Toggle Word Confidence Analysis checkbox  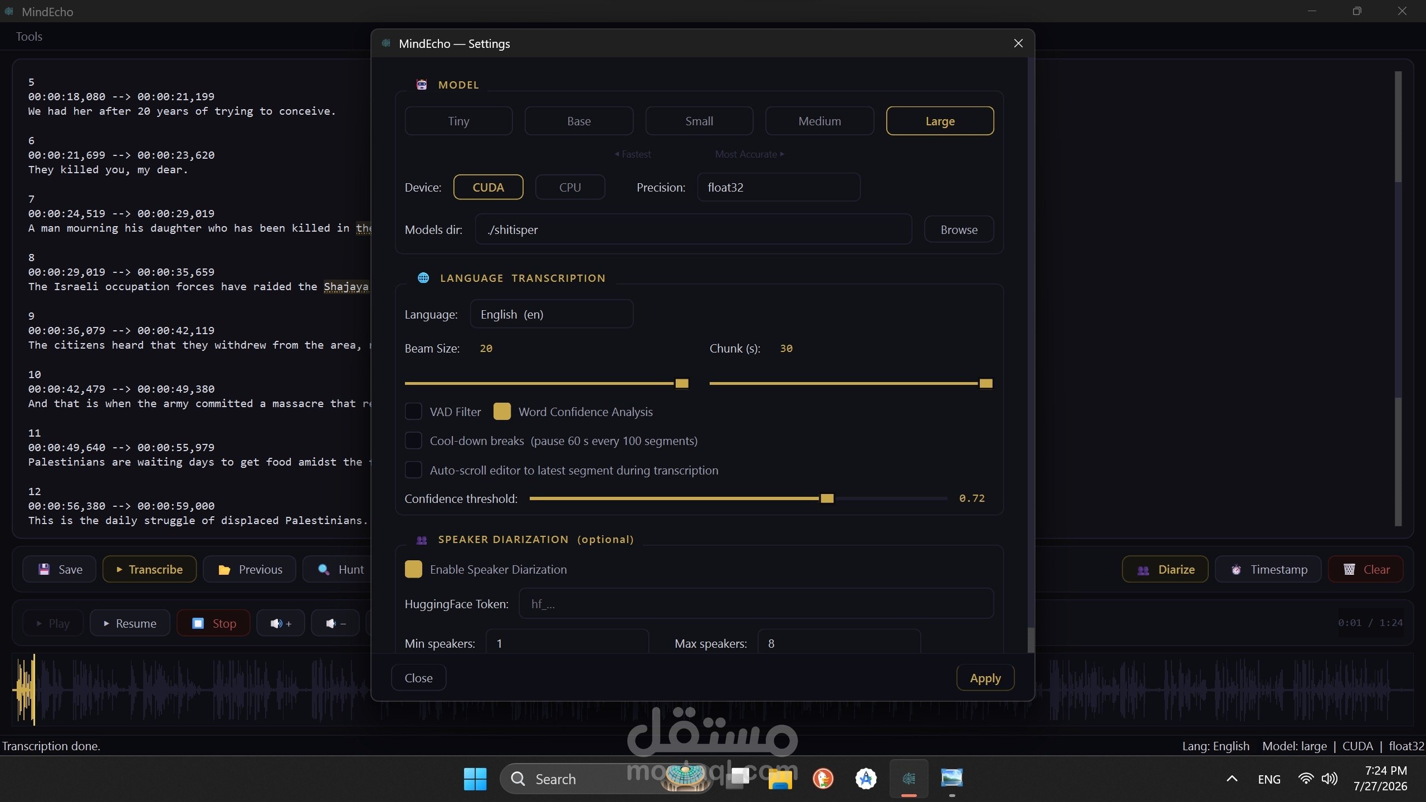pos(502,412)
